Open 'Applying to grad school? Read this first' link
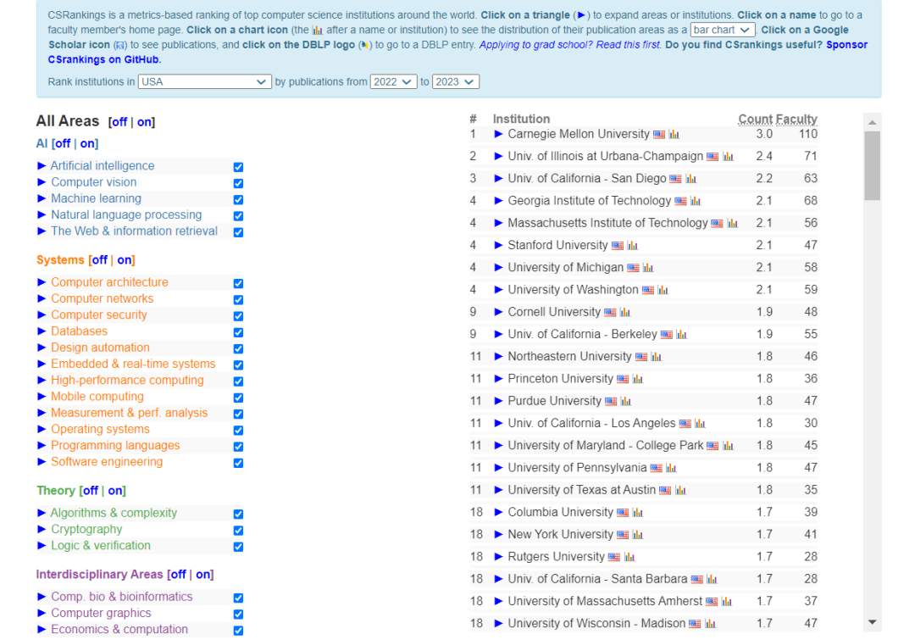This screenshot has height=640, width=915. tap(570, 45)
